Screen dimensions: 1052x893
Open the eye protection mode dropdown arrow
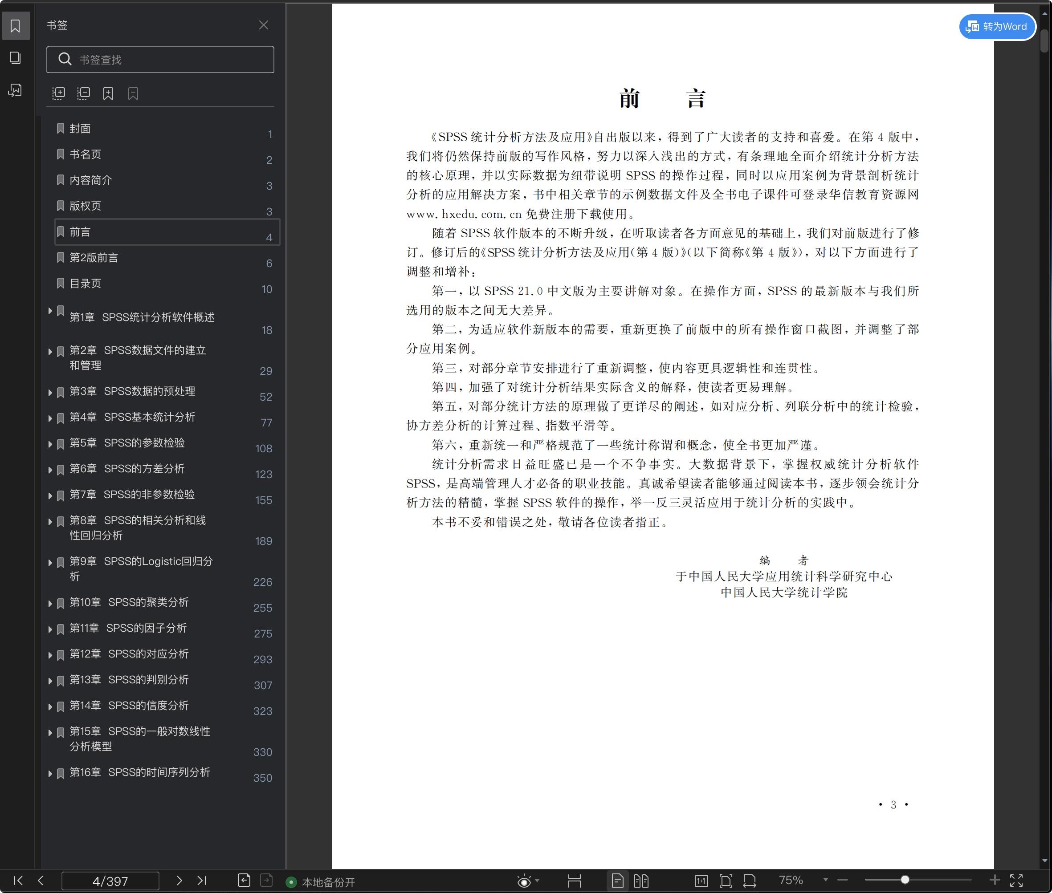click(x=538, y=881)
